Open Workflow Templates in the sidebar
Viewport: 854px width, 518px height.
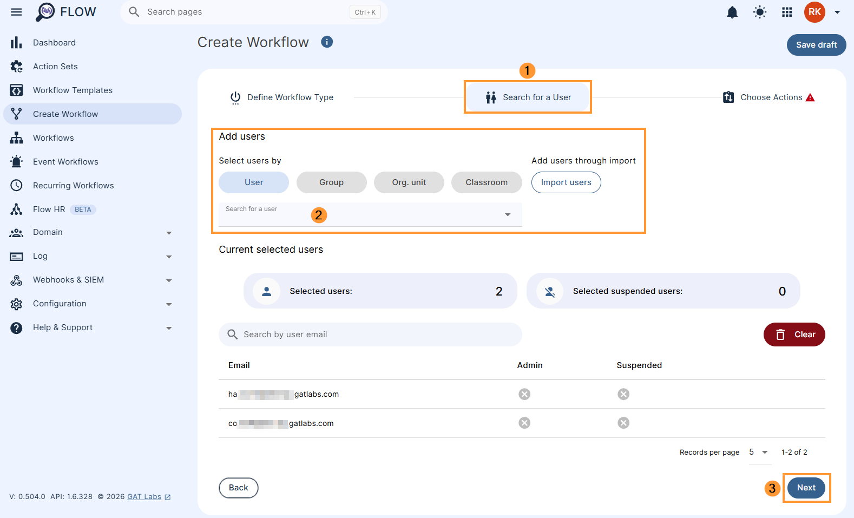click(x=93, y=90)
